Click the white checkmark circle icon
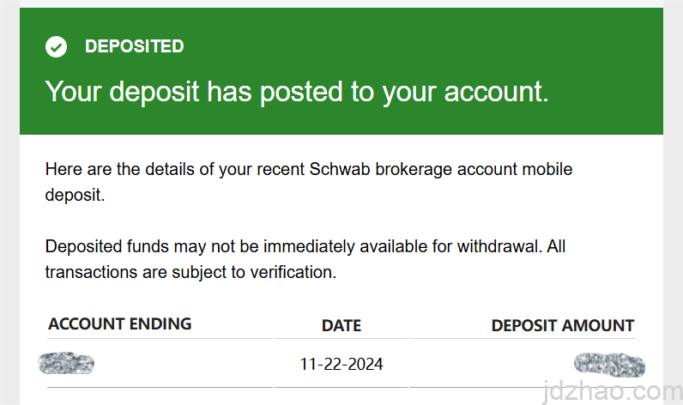 (x=57, y=47)
